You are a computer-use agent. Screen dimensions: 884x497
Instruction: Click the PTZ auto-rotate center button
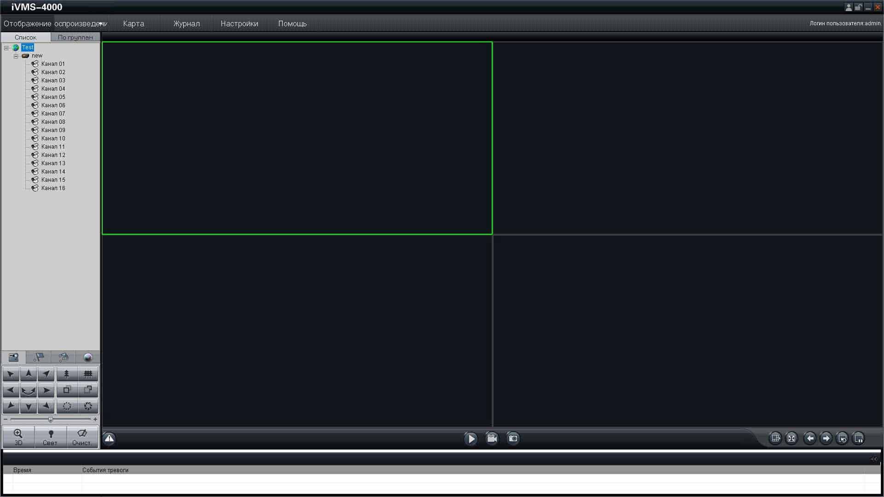[28, 391]
